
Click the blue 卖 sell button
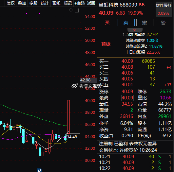pos(126,23)
